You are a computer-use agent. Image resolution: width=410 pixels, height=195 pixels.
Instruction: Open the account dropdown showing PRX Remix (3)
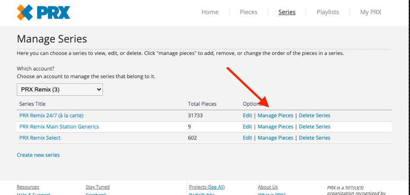[x=60, y=89]
